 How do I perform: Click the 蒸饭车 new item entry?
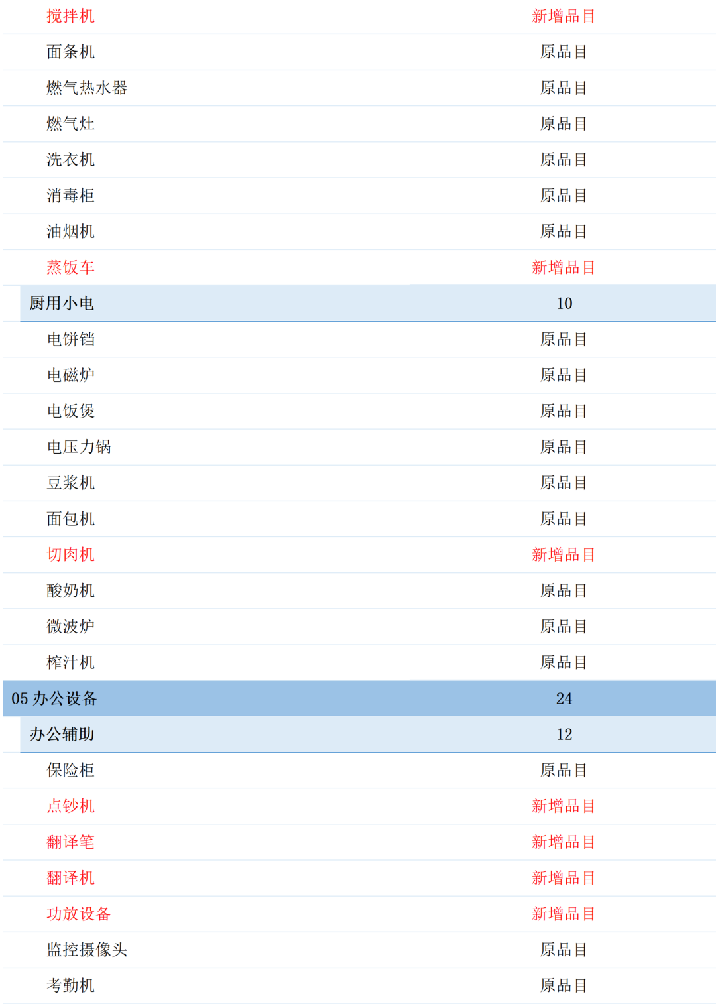pos(70,267)
